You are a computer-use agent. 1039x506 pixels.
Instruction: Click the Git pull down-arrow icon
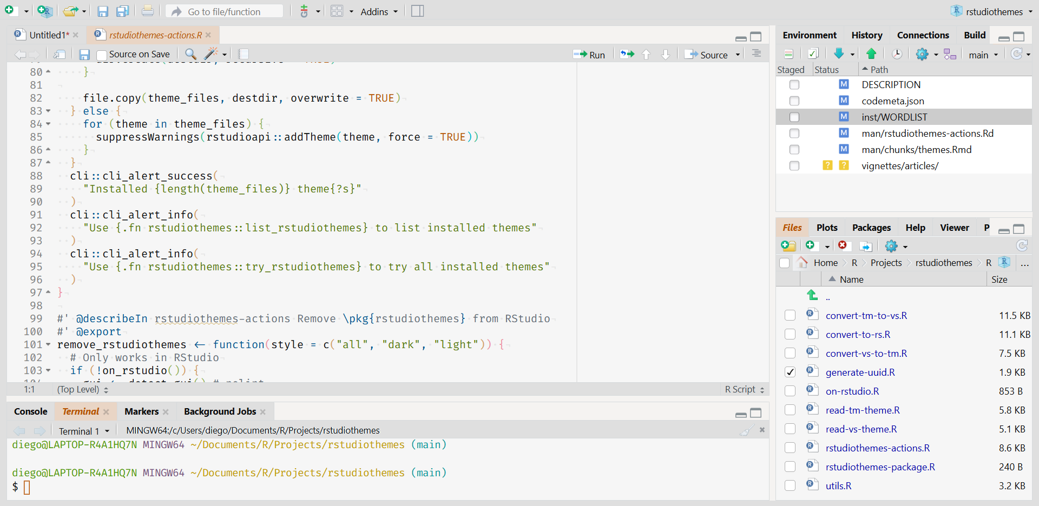(x=839, y=54)
